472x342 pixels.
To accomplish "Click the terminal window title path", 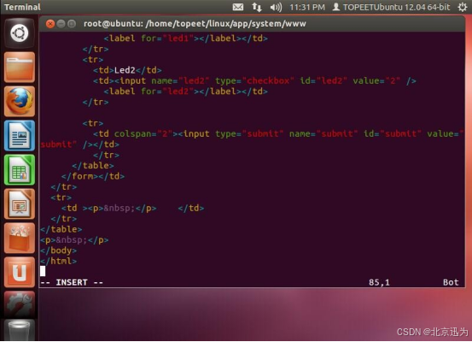I will pos(195,24).
